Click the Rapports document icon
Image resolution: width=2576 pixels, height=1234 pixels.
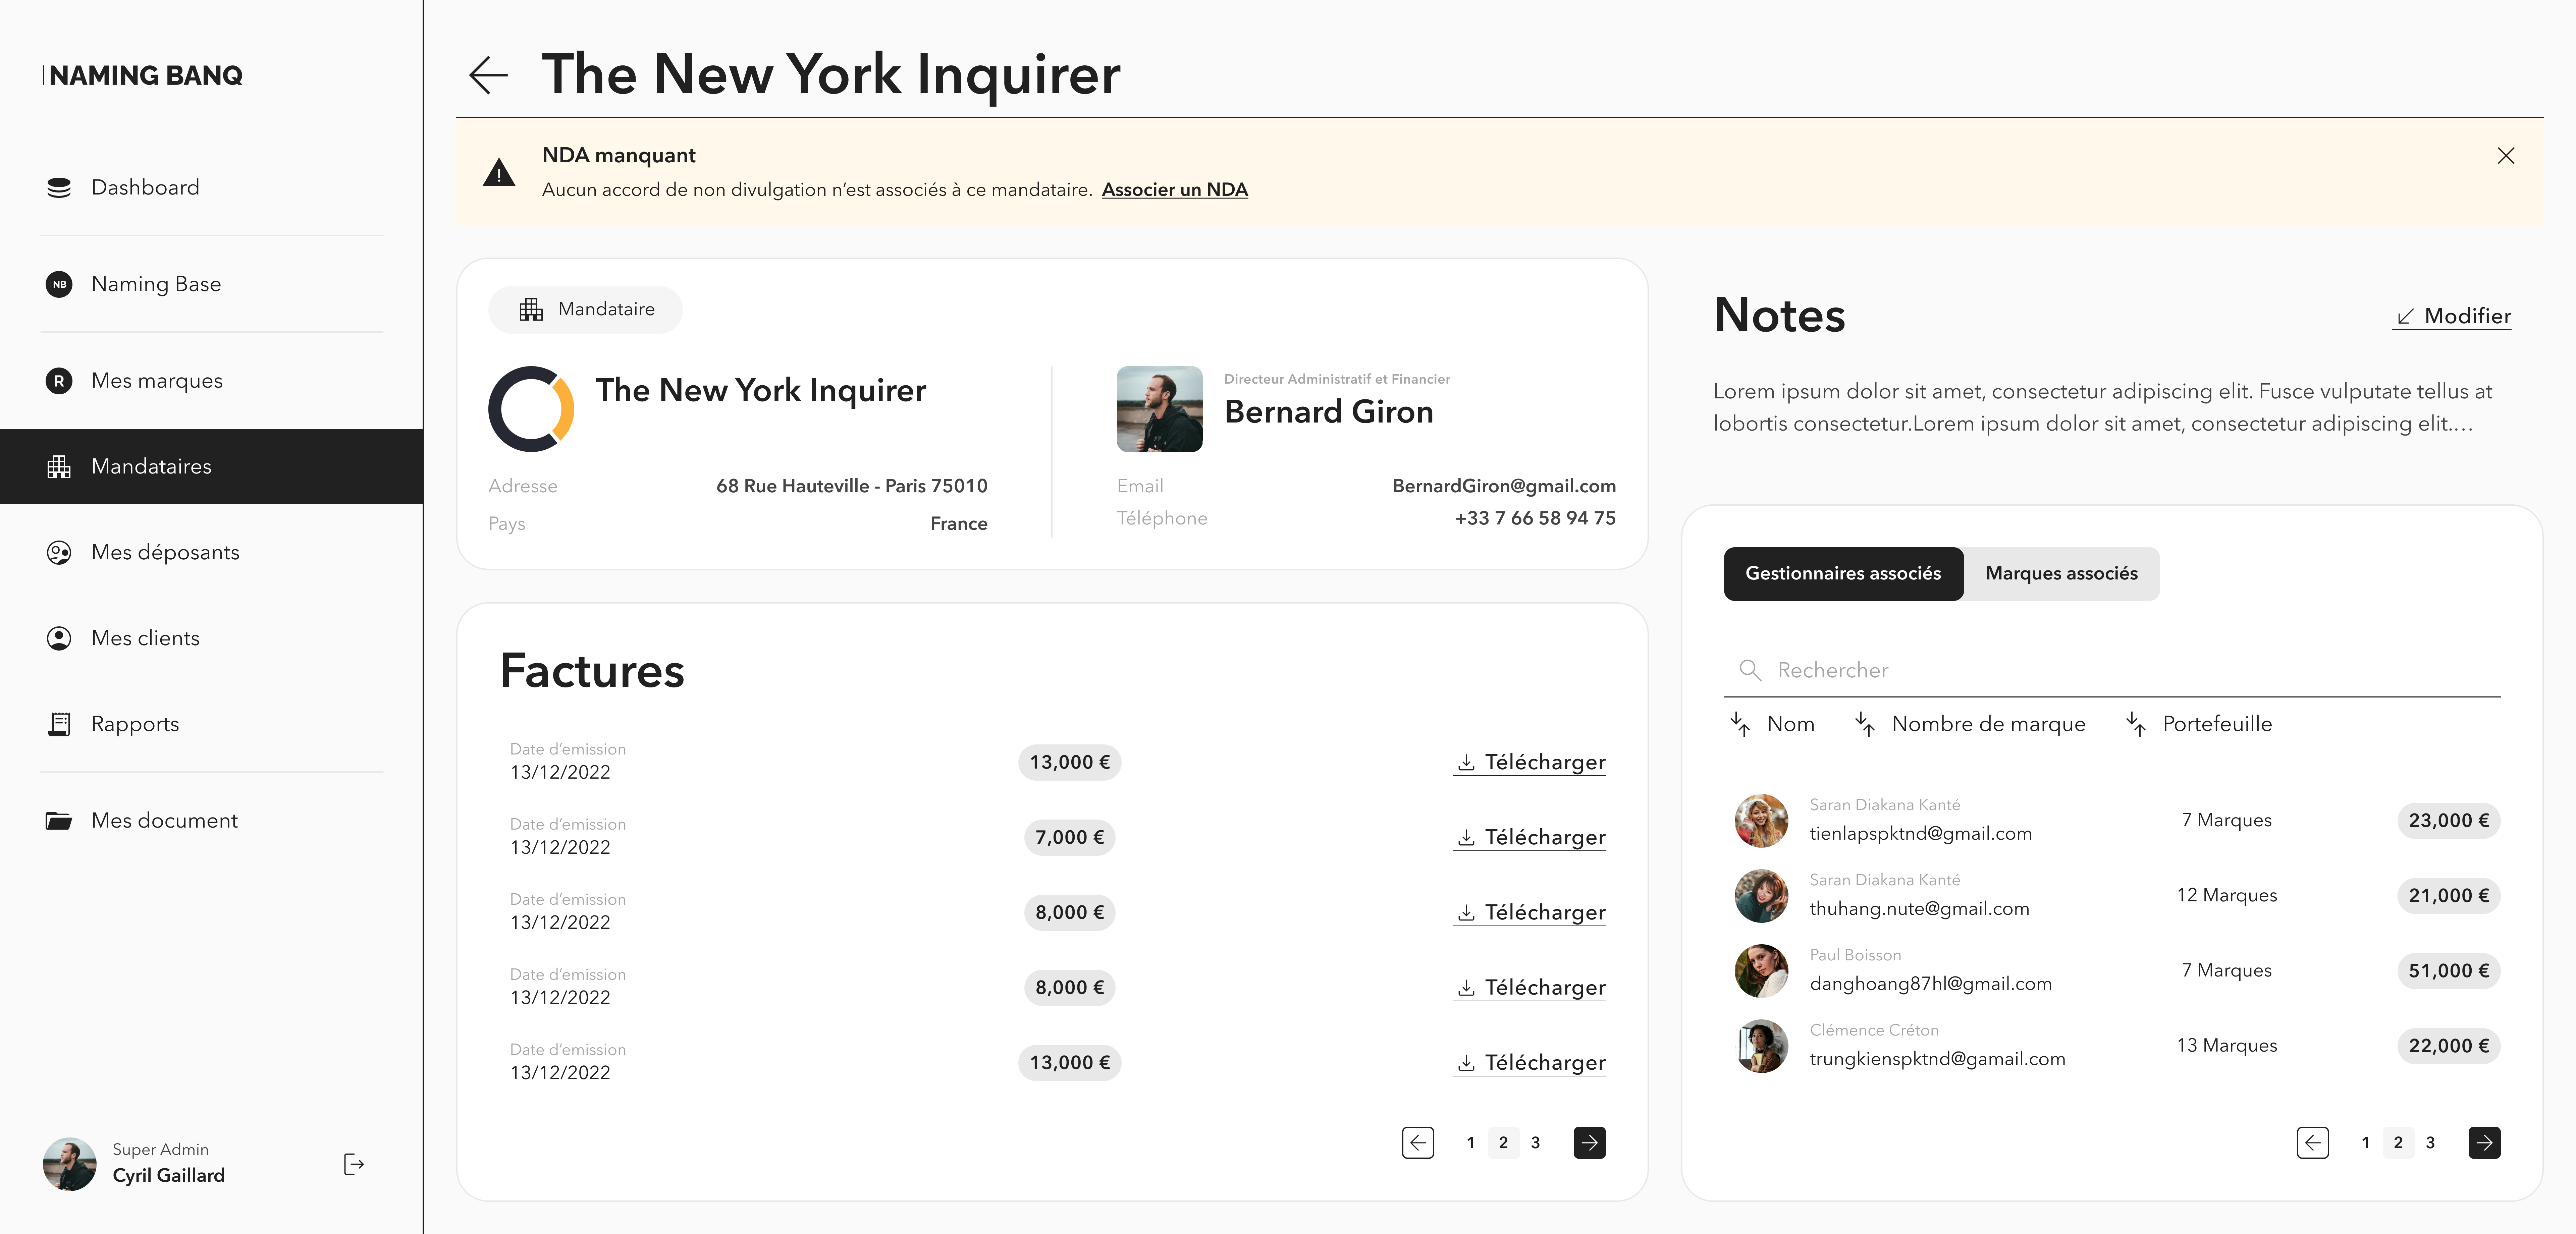(59, 724)
